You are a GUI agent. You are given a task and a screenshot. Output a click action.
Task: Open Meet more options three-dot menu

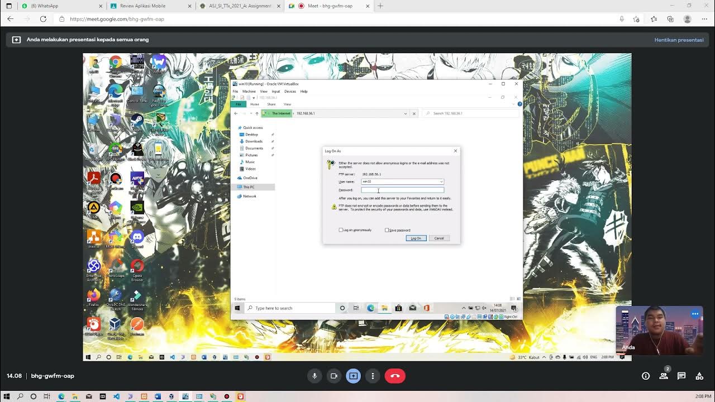[x=373, y=376]
